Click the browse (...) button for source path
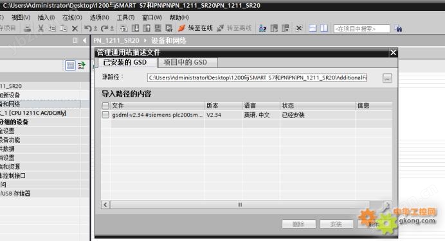Image resolution: width=445 pixels, height=241 pixels. pos(387,78)
